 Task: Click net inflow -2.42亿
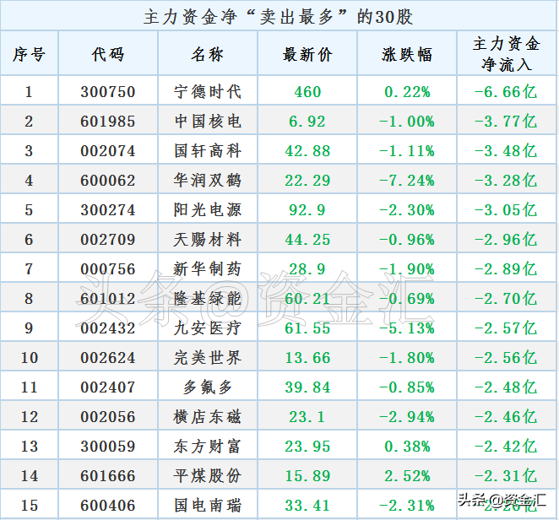tap(506, 447)
